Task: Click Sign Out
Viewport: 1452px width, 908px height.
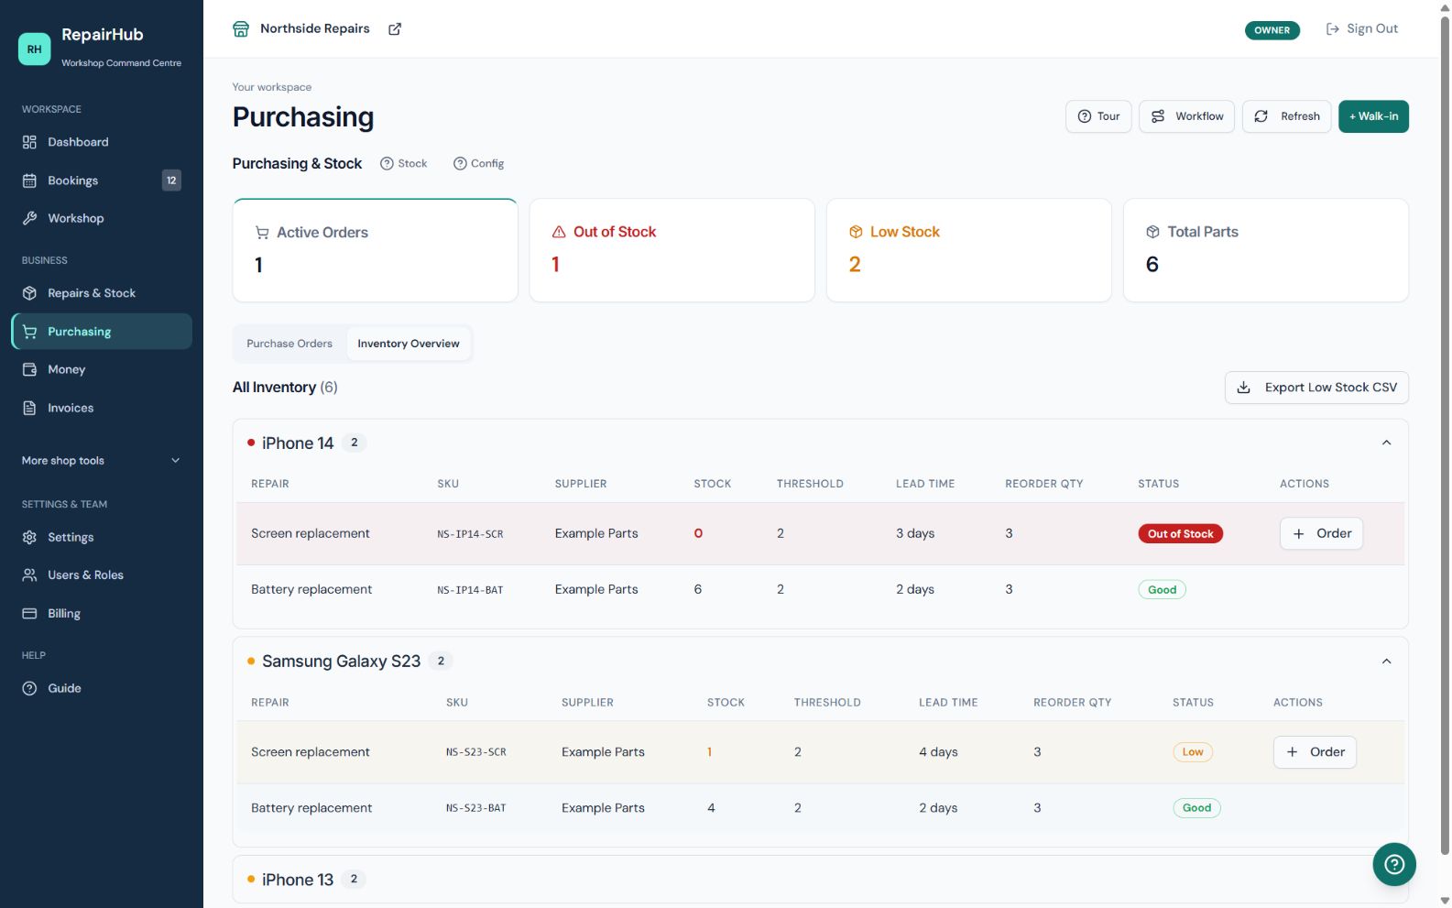Action: point(1362,29)
